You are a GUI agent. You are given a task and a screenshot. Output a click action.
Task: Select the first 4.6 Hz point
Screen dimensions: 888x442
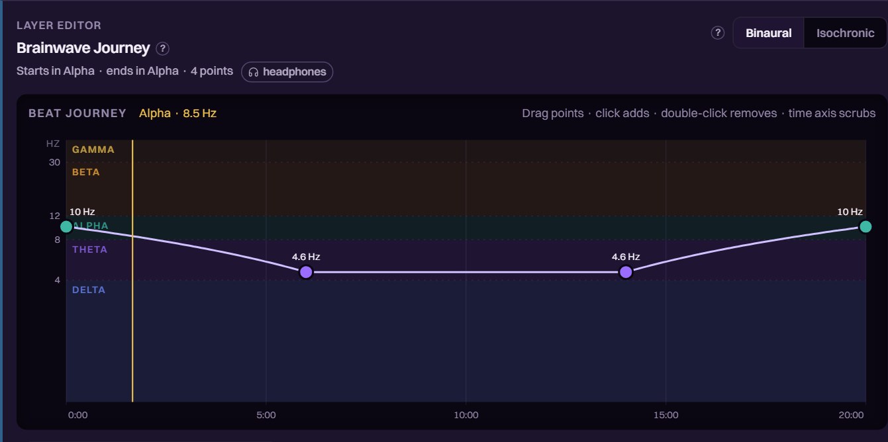coord(306,272)
